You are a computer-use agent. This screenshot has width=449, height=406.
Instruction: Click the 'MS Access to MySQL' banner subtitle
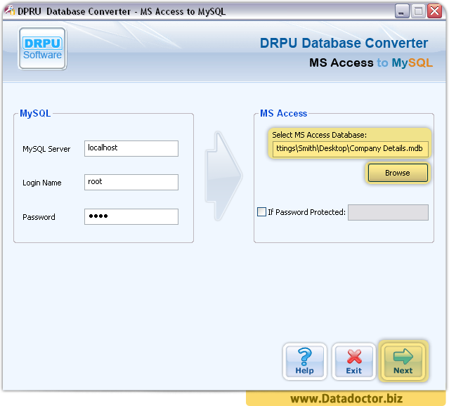371,63
